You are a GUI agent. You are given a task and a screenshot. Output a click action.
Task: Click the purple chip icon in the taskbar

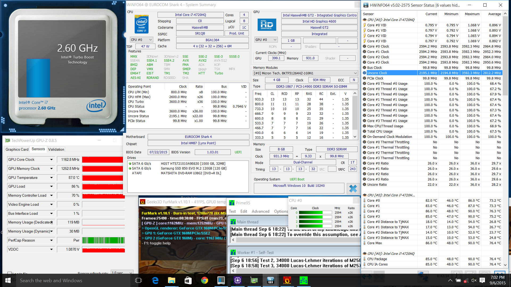pos(237,280)
